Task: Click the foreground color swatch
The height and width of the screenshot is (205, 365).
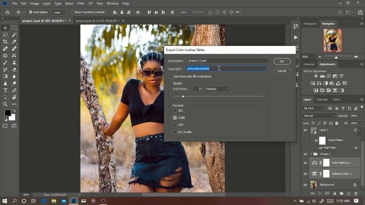Action: tap(7, 113)
